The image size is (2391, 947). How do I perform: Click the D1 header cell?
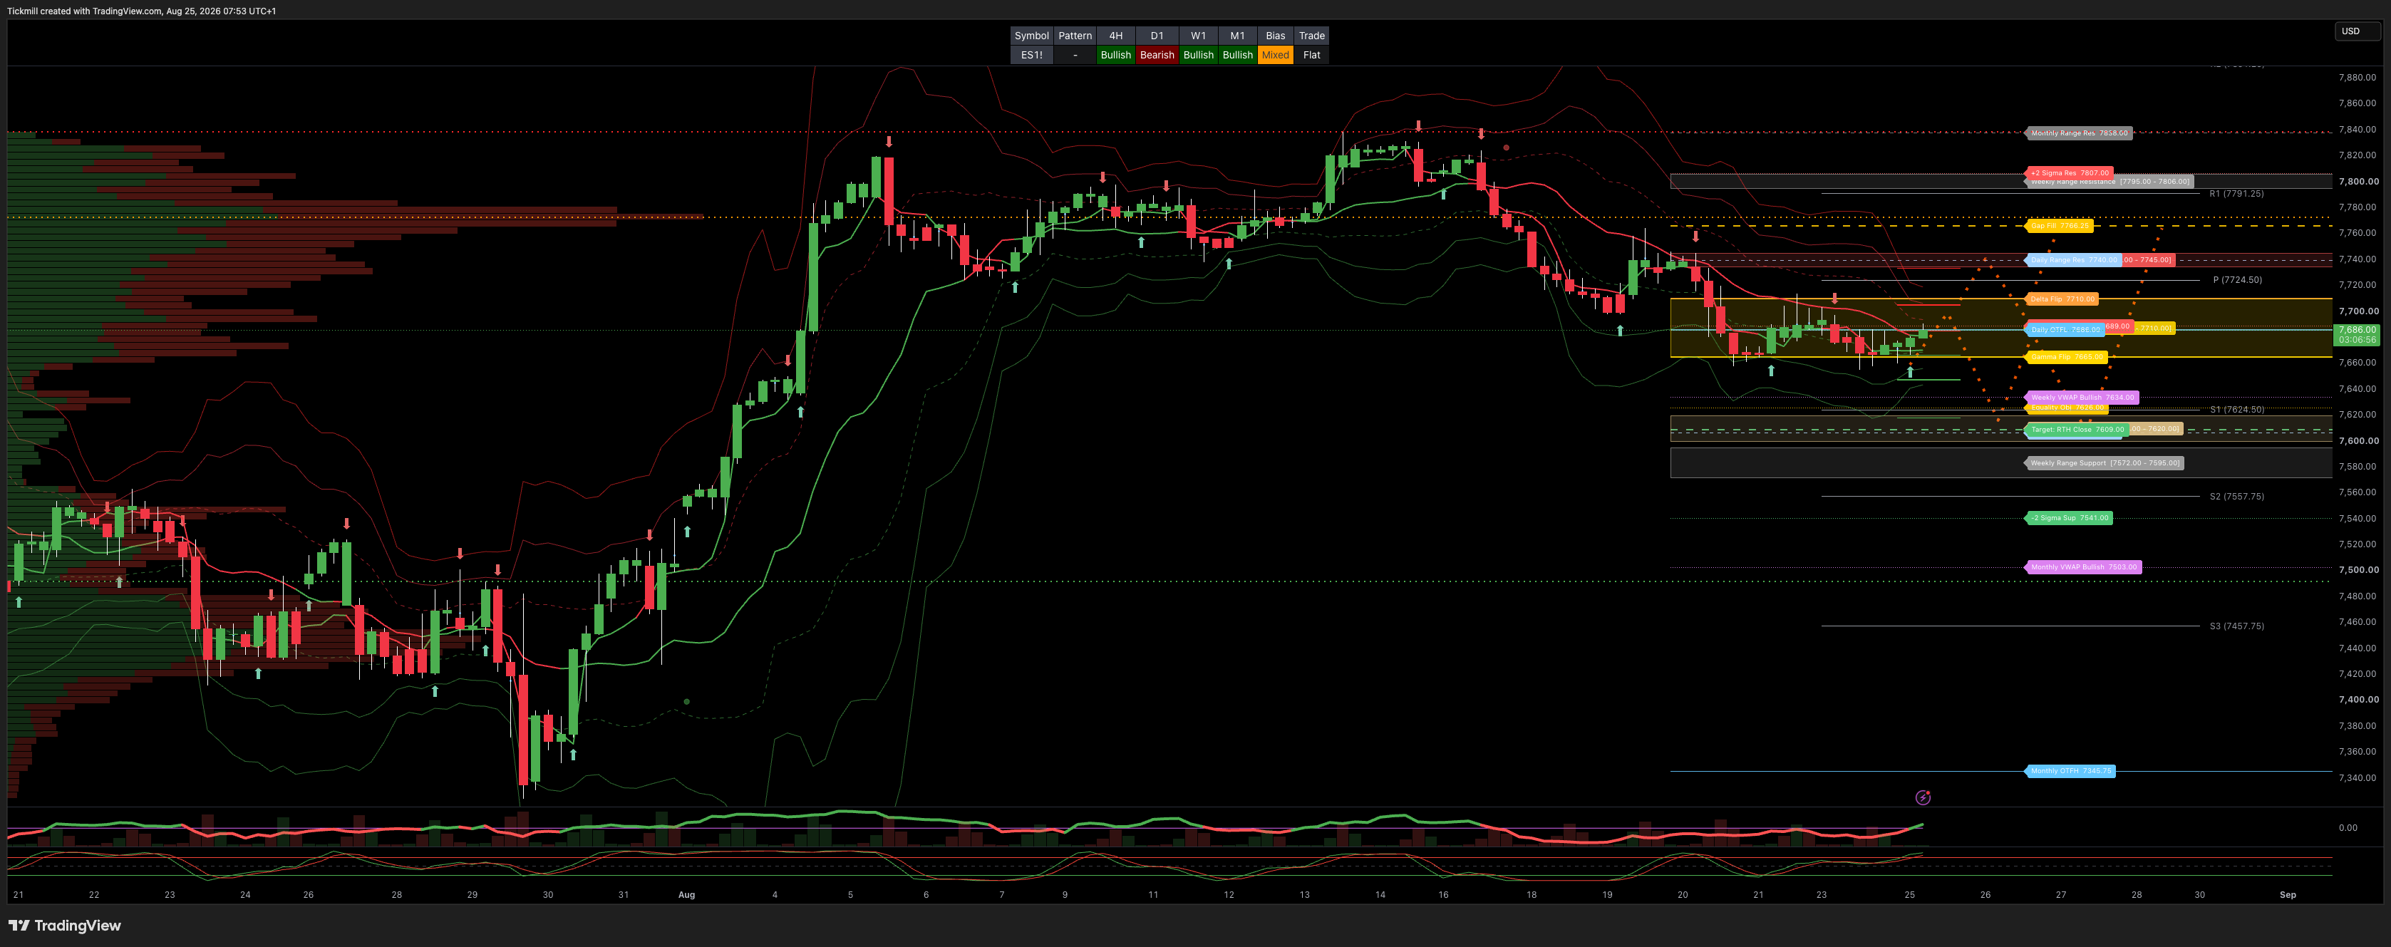[x=1157, y=36]
